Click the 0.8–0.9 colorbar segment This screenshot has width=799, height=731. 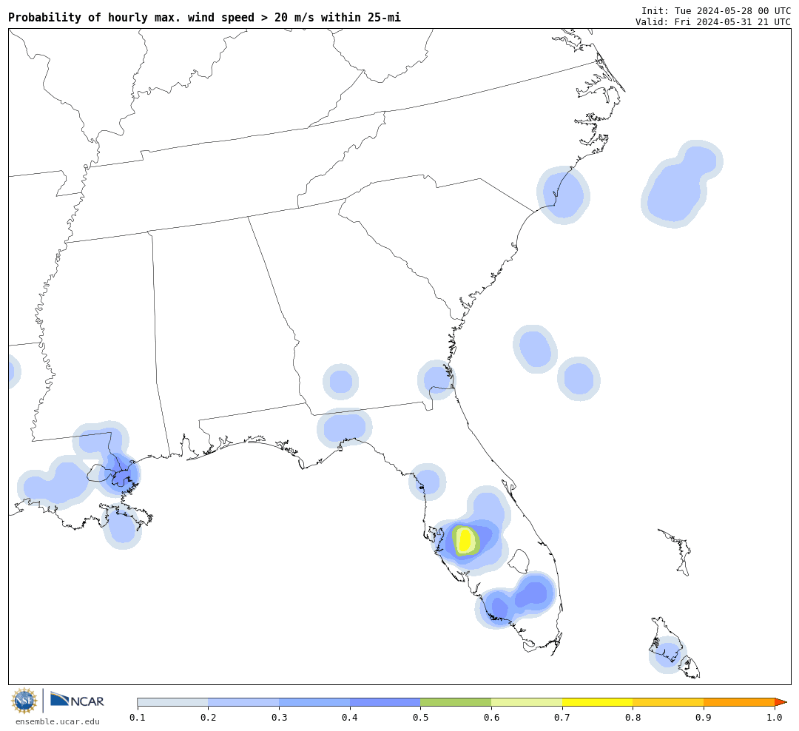668,702
